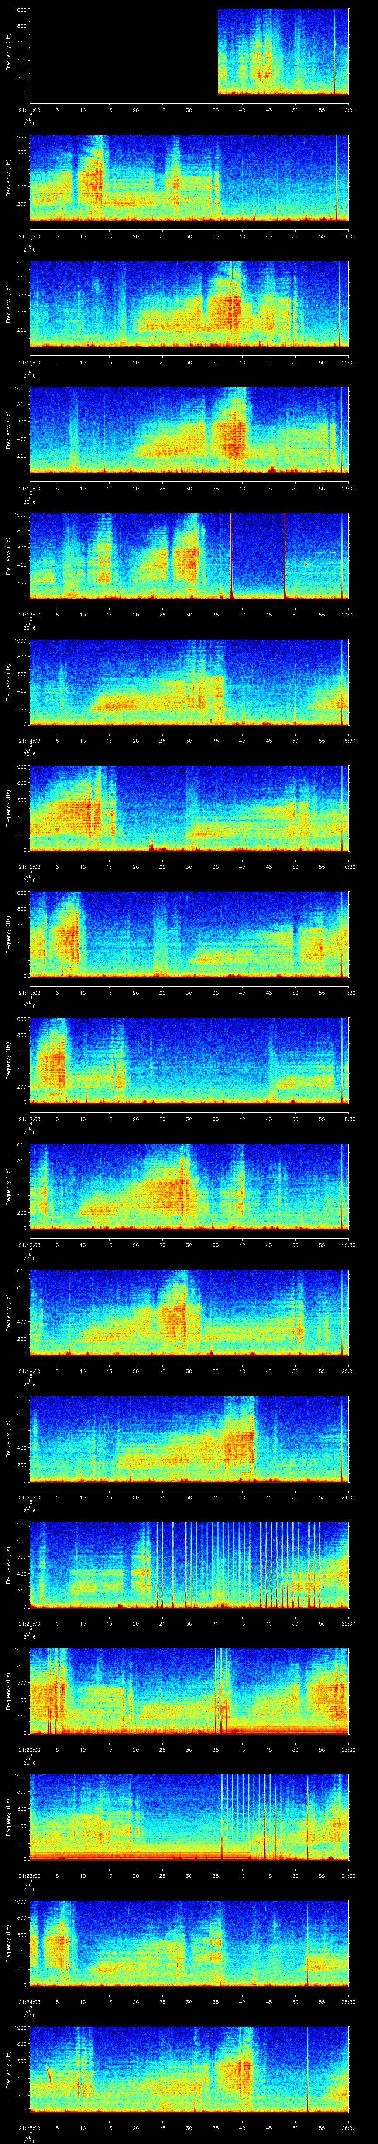The image size is (378, 2144).
Task: Click the 21:18:00 start time label
Action: [x=29, y=1245]
